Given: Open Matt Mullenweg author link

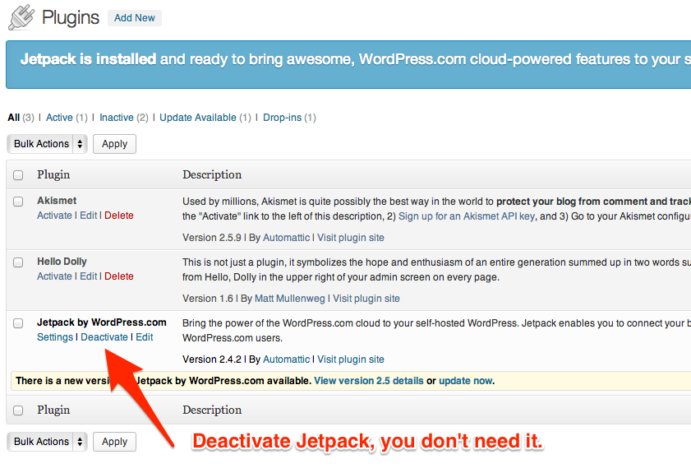Looking at the screenshot, I should 290,299.
